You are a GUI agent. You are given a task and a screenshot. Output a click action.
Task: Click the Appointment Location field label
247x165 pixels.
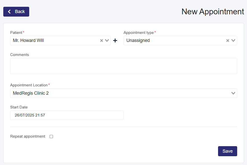tap(29, 85)
